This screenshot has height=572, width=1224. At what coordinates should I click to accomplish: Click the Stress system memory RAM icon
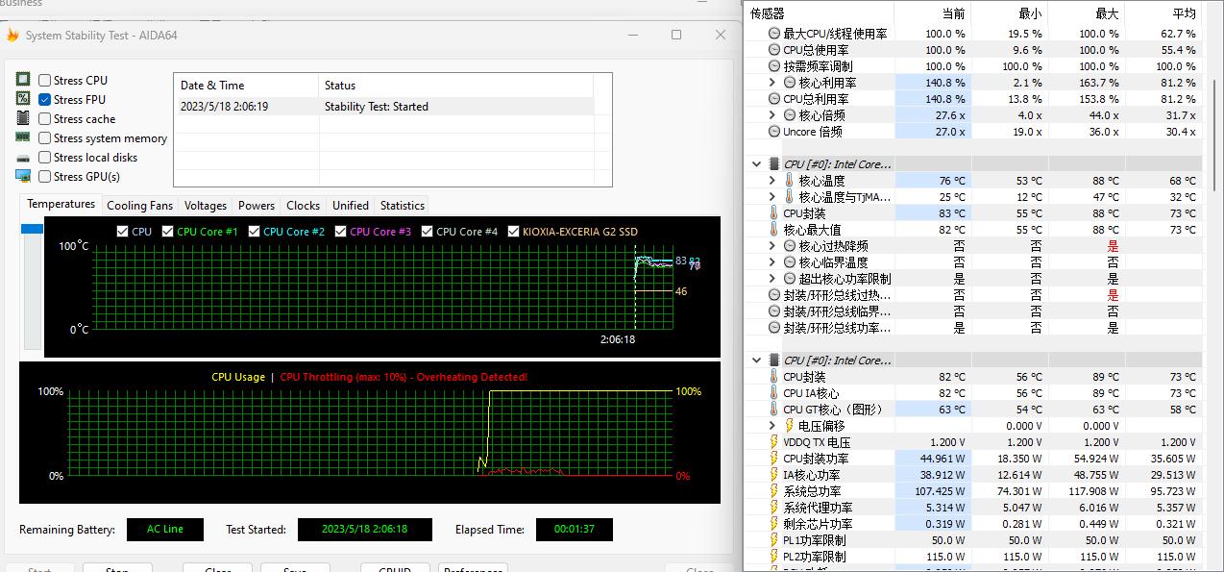point(21,137)
